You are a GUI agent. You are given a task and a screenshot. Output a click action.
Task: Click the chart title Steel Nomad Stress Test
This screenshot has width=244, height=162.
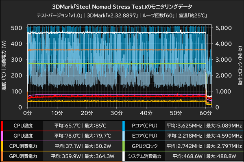pyautogui.click(x=110, y=7)
